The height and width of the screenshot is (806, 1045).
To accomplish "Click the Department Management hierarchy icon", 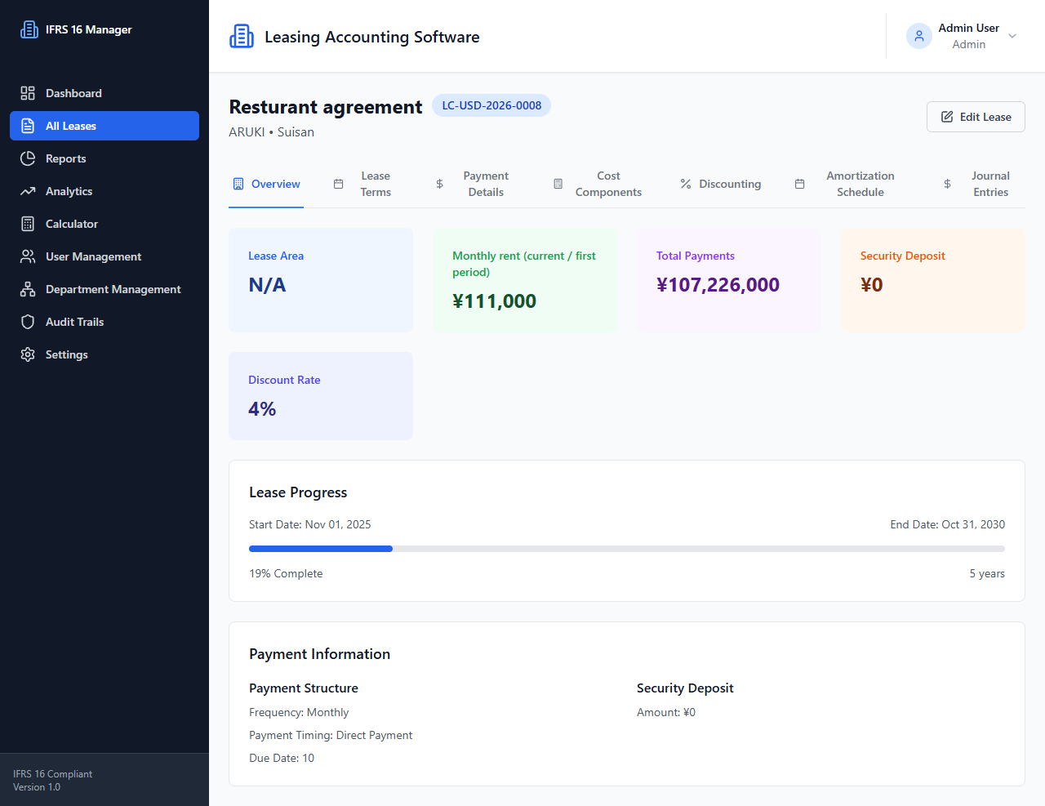I will 28,289.
